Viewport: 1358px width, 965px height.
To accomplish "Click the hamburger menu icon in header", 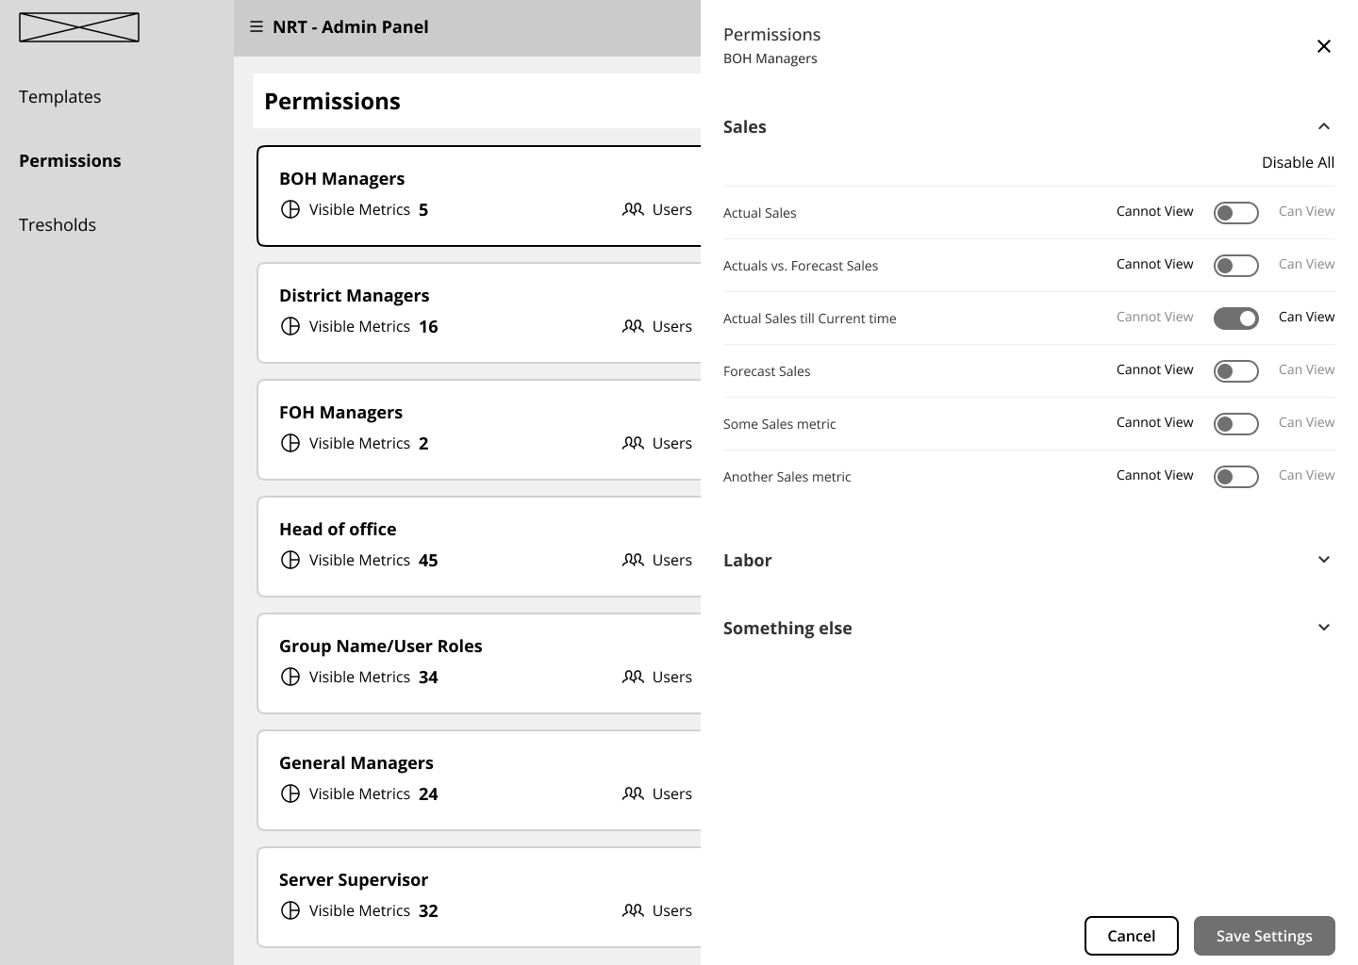I will pos(256,27).
